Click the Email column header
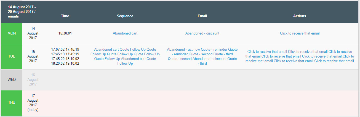The width and height of the screenshot is (360, 117). point(202,16)
